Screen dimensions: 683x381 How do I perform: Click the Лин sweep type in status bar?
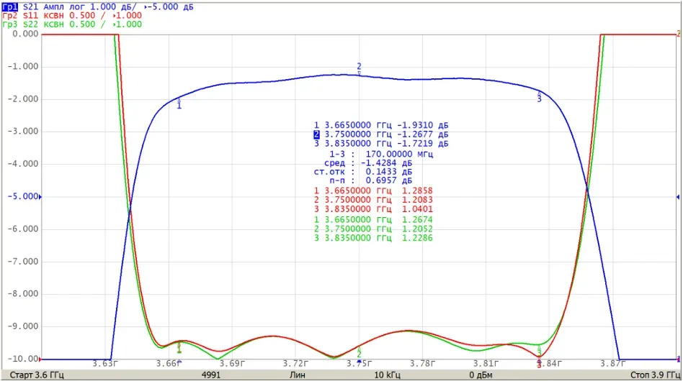click(x=298, y=375)
